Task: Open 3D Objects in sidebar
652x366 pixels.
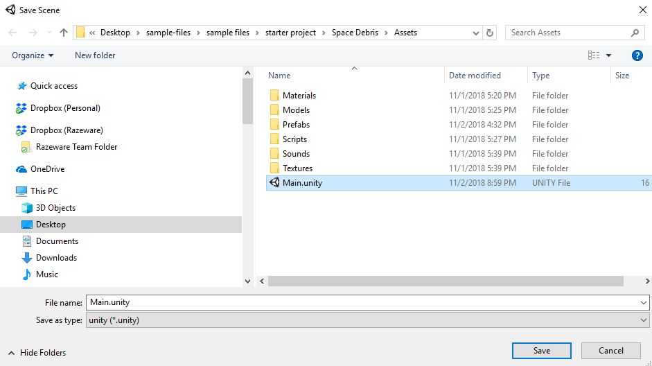Action: coord(55,207)
